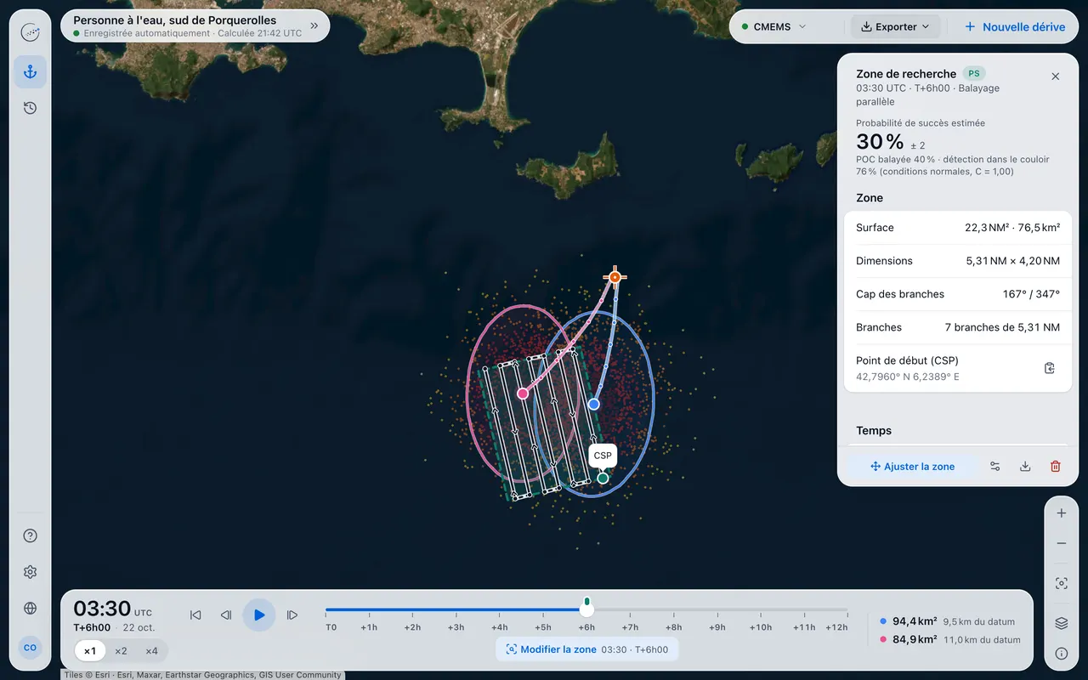Play the drift animation

(259, 615)
